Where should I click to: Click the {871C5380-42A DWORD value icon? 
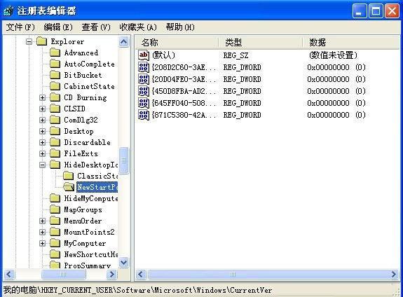(x=144, y=115)
